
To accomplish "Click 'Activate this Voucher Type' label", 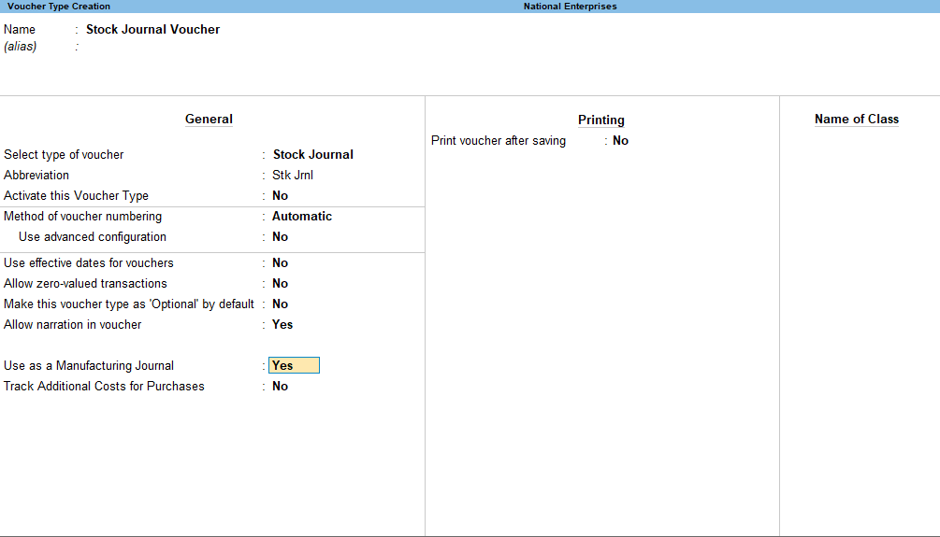I will pyautogui.click(x=76, y=196).
